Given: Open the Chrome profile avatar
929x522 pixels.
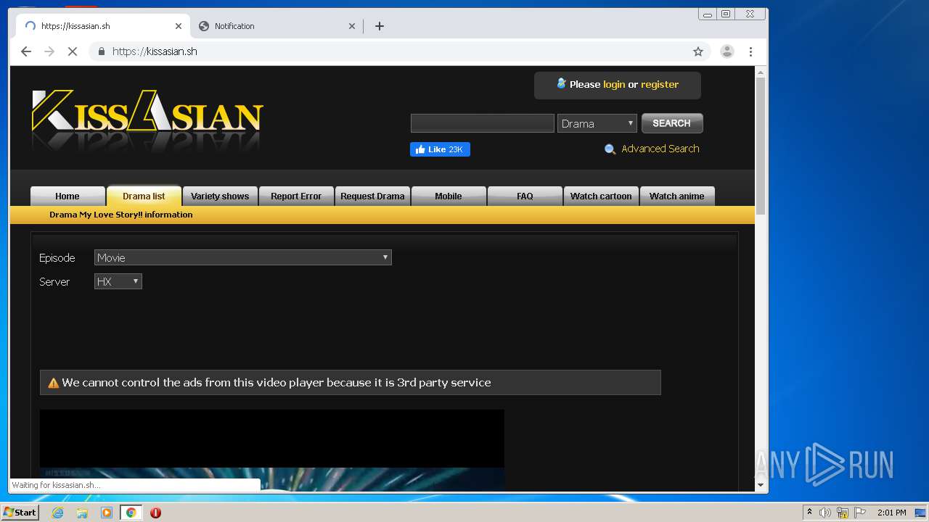Looking at the screenshot, I should pos(727,51).
